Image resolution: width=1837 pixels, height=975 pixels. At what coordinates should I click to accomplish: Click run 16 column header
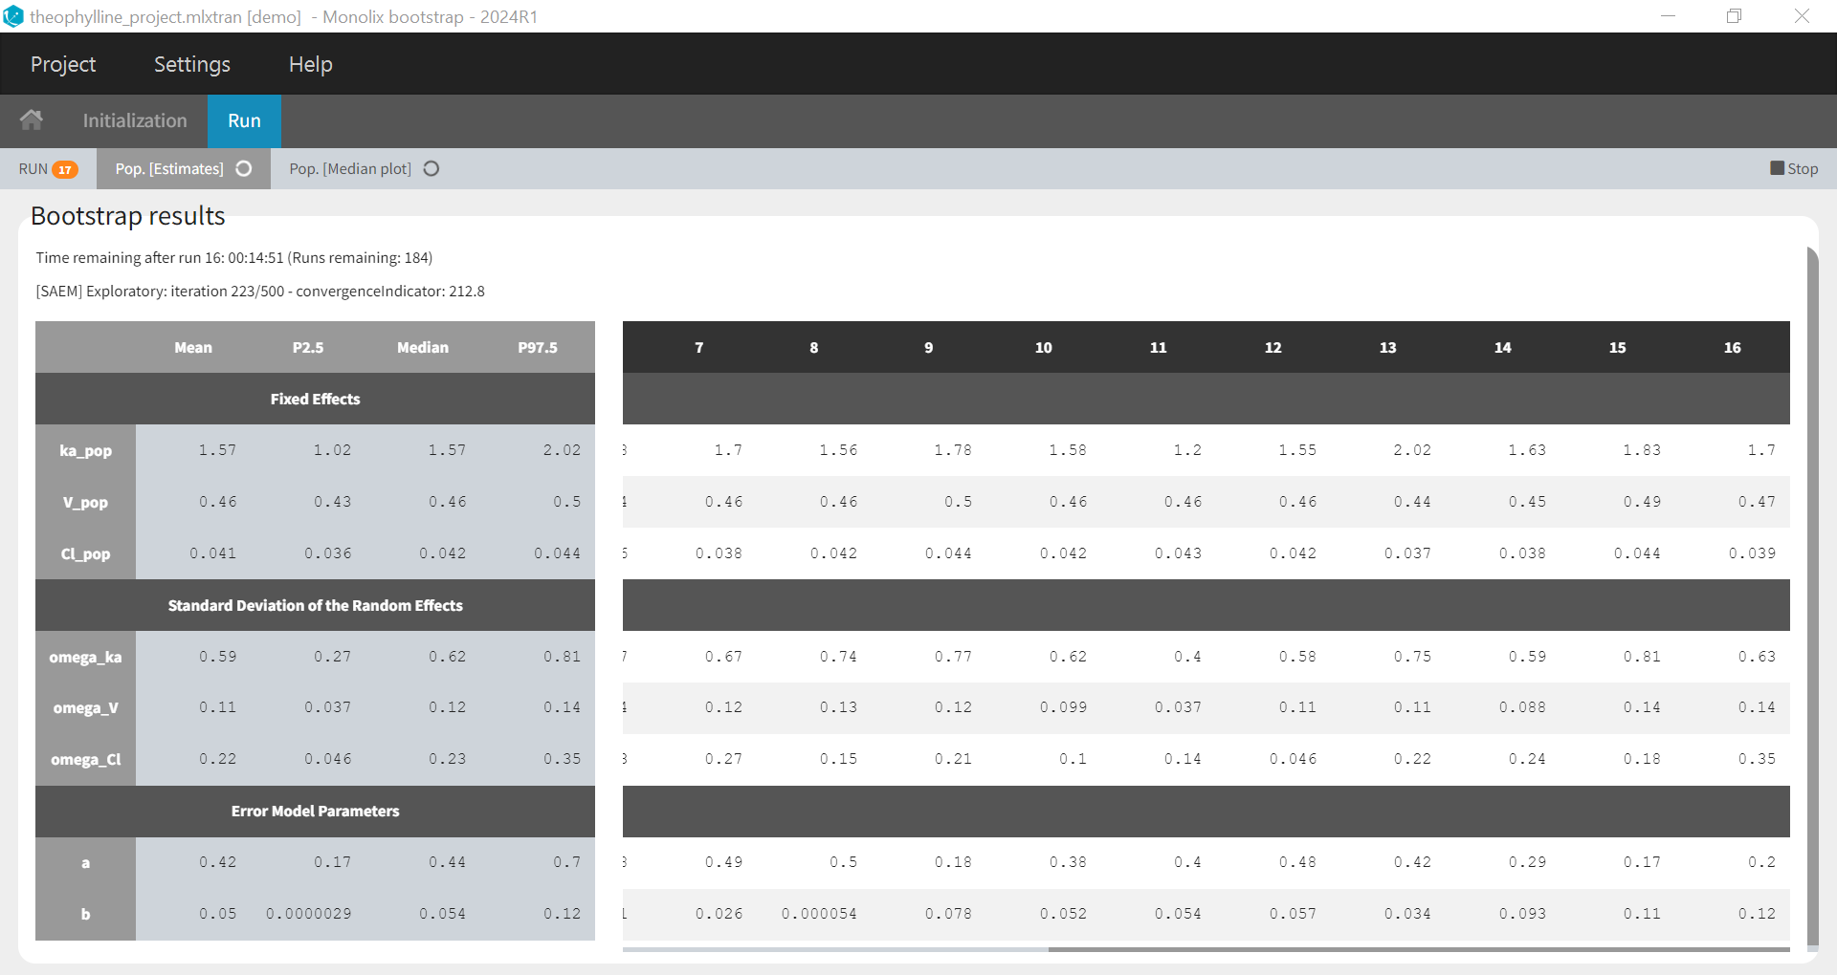click(1732, 348)
